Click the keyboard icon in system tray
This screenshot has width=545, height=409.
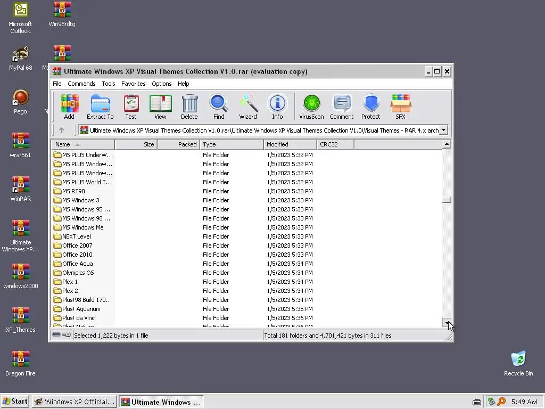click(477, 402)
